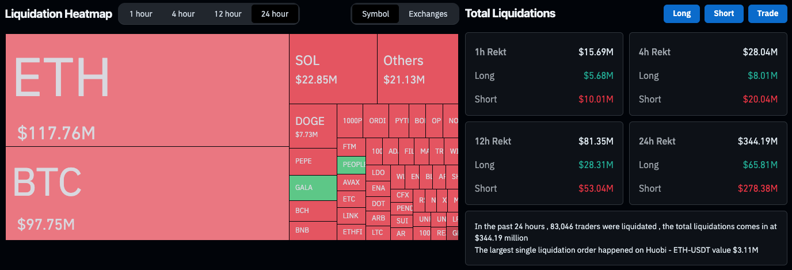Open the Trade button
This screenshot has height=270, width=792.
point(767,14)
